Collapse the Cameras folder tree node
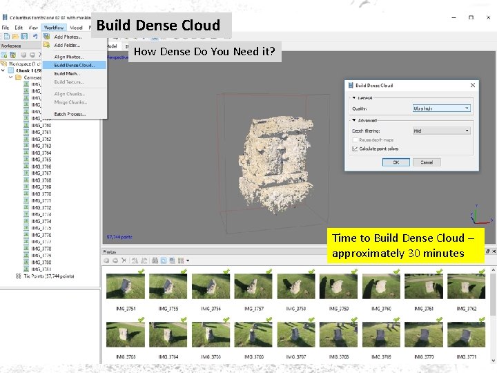The image size is (497, 373). (x=11, y=77)
